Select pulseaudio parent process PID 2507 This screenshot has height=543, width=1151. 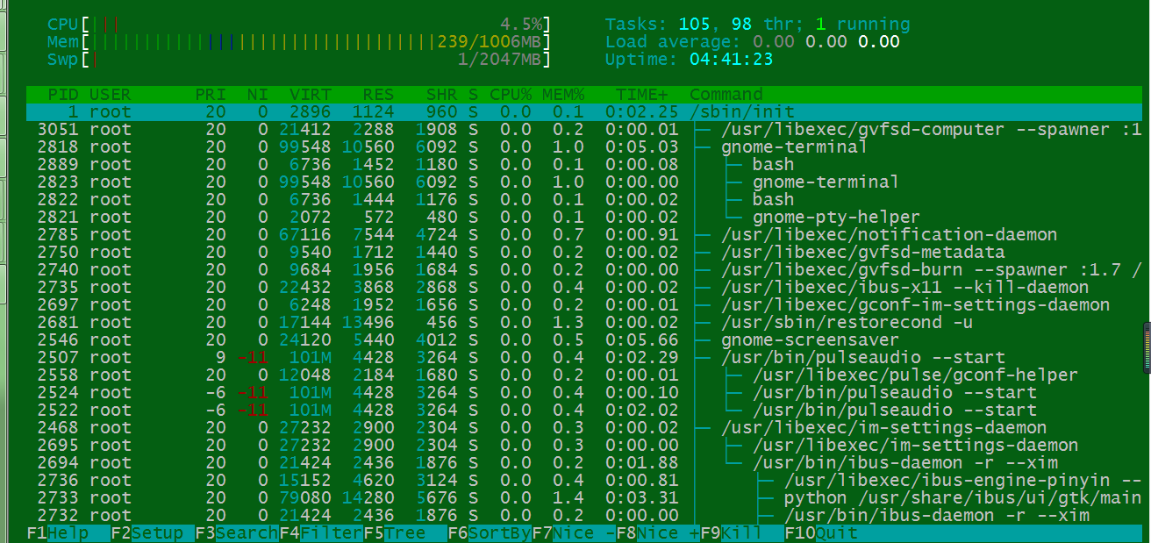(x=584, y=357)
